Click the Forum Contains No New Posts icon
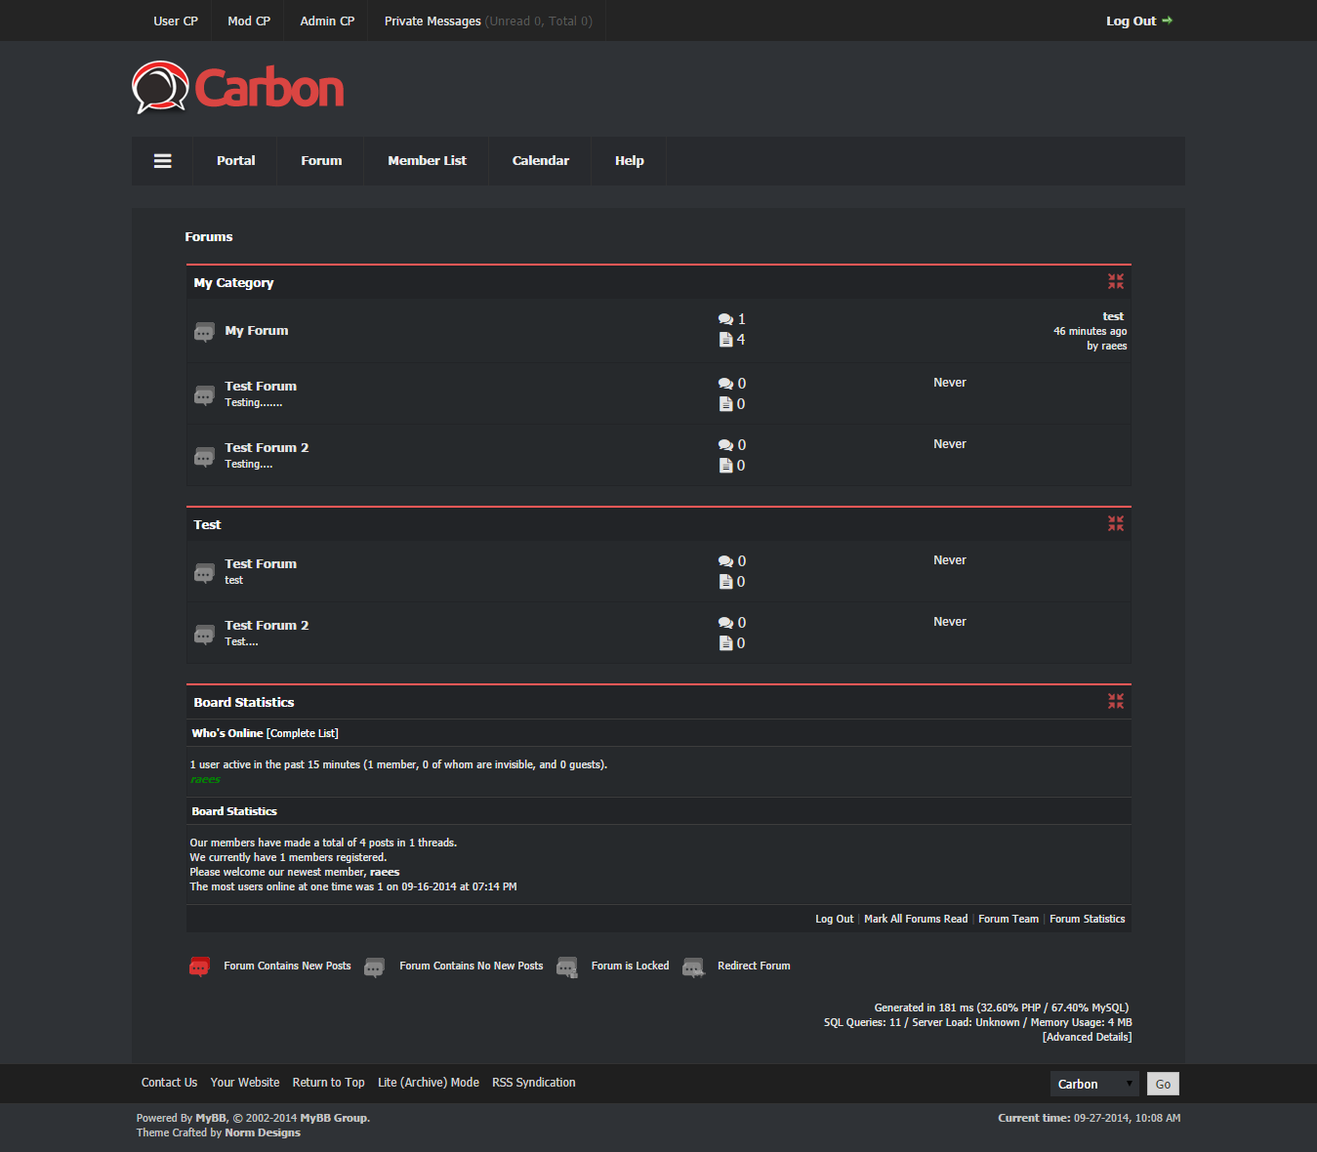This screenshot has width=1317, height=1152. (374, 967)
